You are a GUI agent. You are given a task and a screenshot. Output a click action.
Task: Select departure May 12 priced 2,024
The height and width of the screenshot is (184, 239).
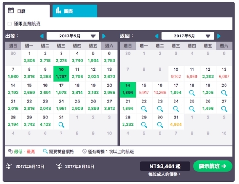(93, 74)
